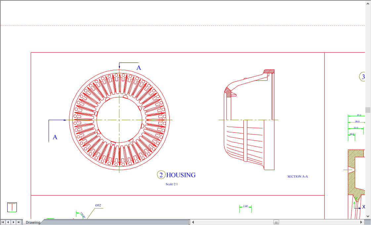Select the HOUSING title text
Image resolution: width=371 pixels, height=225 pixels.
(181, 175)
